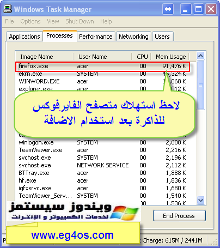Minimize the Task Manager window
220x248 pixels.
tap(186, 9)
